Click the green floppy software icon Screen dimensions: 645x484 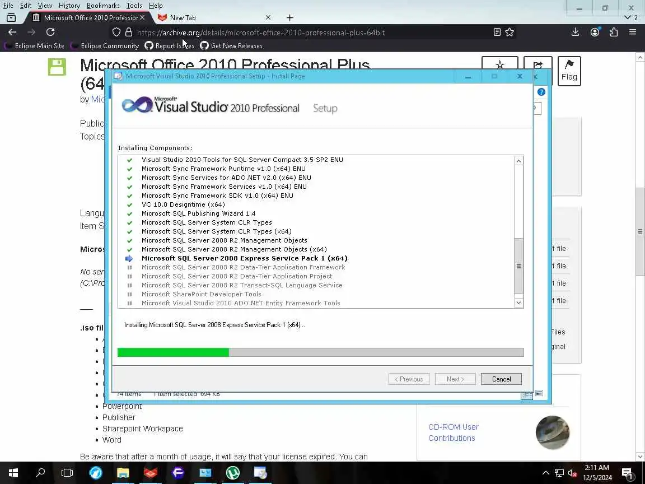pos(57,67)
